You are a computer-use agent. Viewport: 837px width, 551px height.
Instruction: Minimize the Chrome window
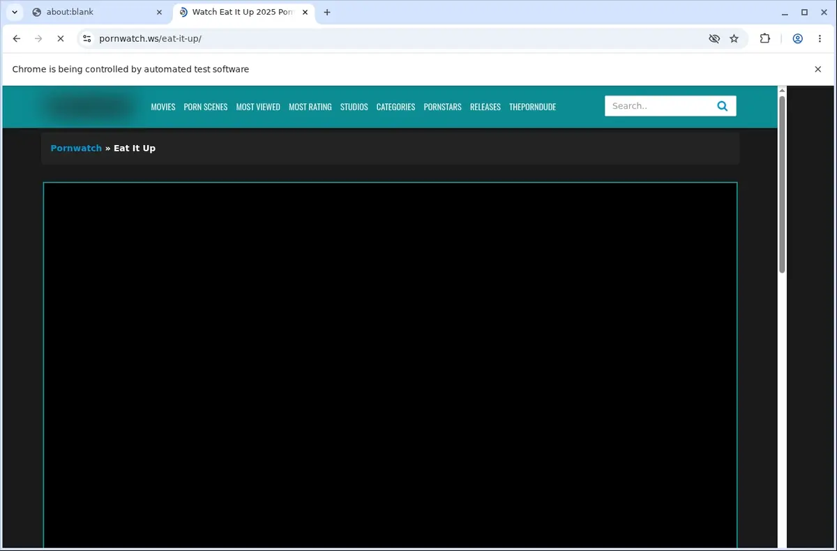(x=785, y=12)
